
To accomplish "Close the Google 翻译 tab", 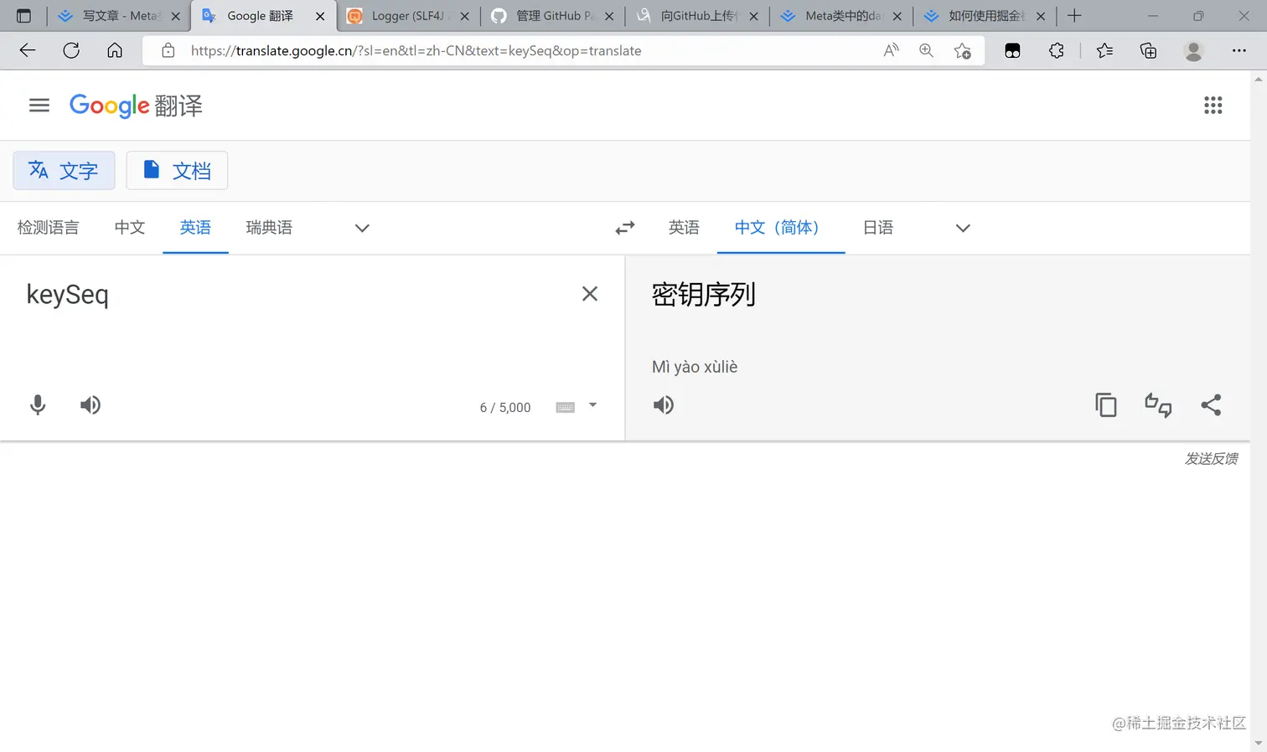I will pos(320,16).
